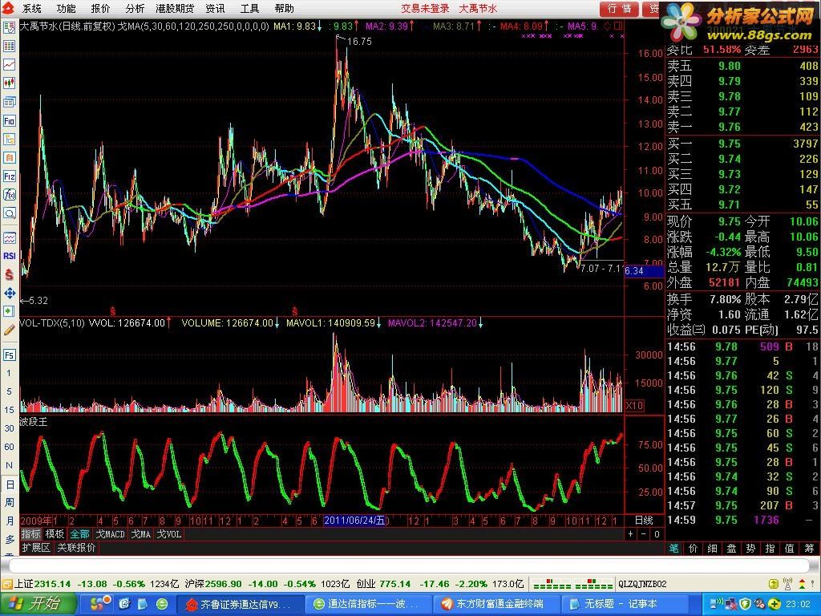Select the 值 tab in quote panel
821x616 pixels.
(x=790, y=549)
